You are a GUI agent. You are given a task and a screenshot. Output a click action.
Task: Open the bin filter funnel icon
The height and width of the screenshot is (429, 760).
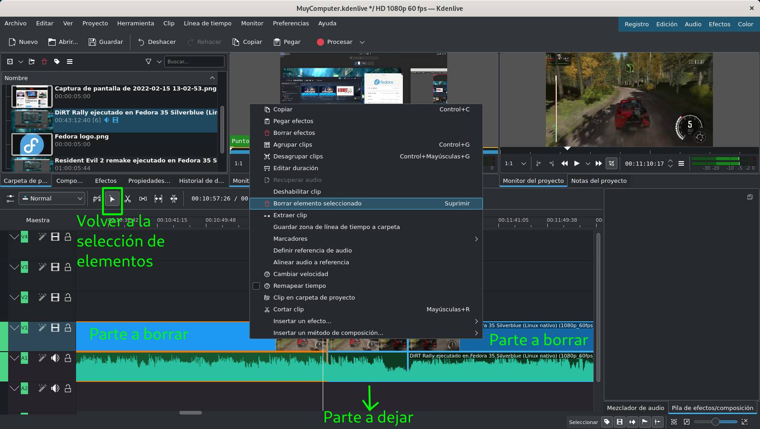(148, 62)
